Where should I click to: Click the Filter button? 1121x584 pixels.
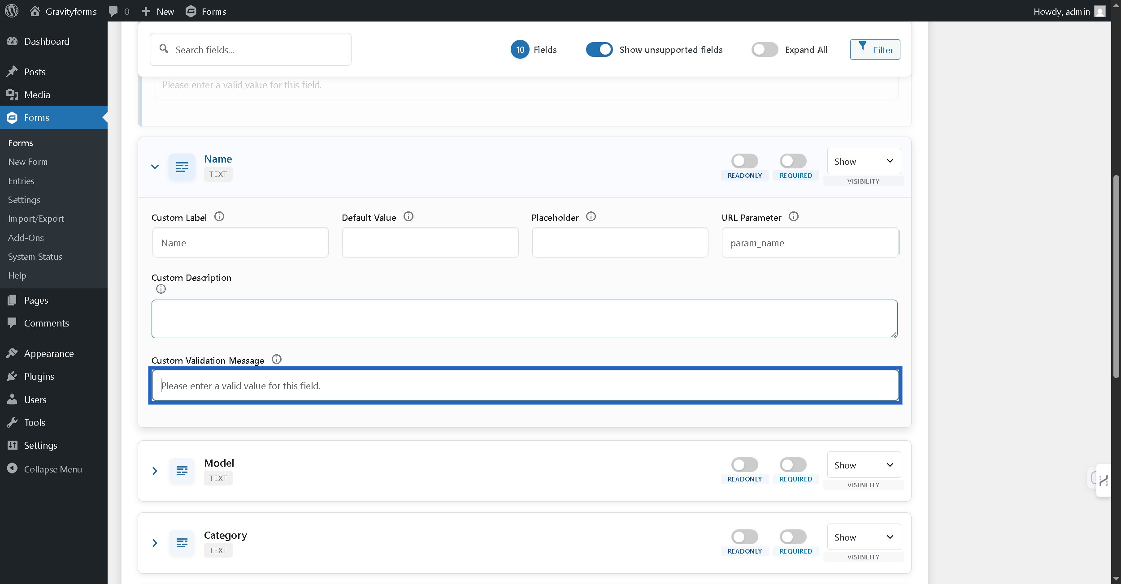pos(875,50)
